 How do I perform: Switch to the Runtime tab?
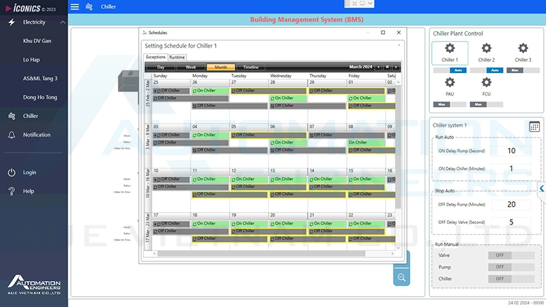(177, 57)
